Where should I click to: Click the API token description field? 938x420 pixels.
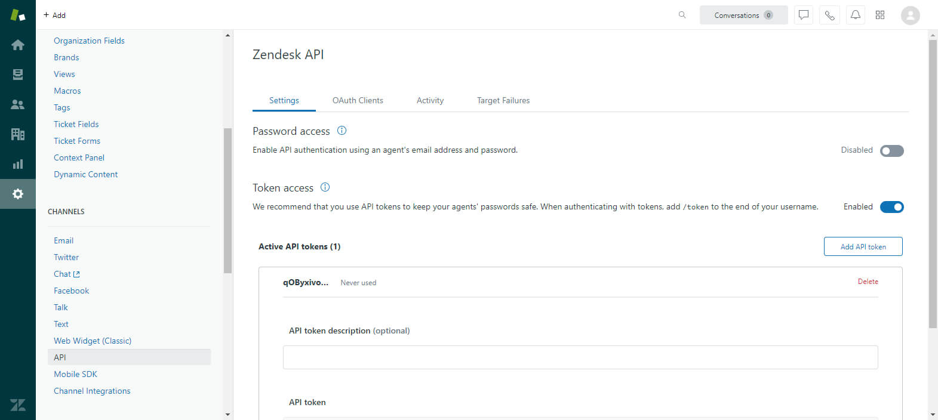pyautogui.click(x=580, y=357)
